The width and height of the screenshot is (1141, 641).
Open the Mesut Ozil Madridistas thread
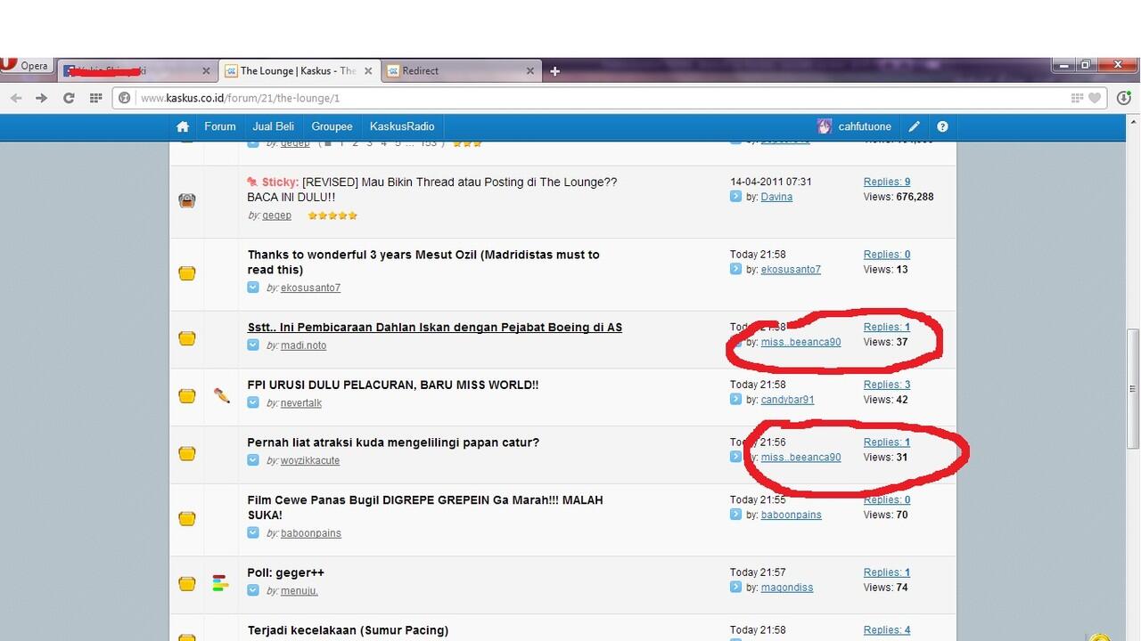point(423,262)
